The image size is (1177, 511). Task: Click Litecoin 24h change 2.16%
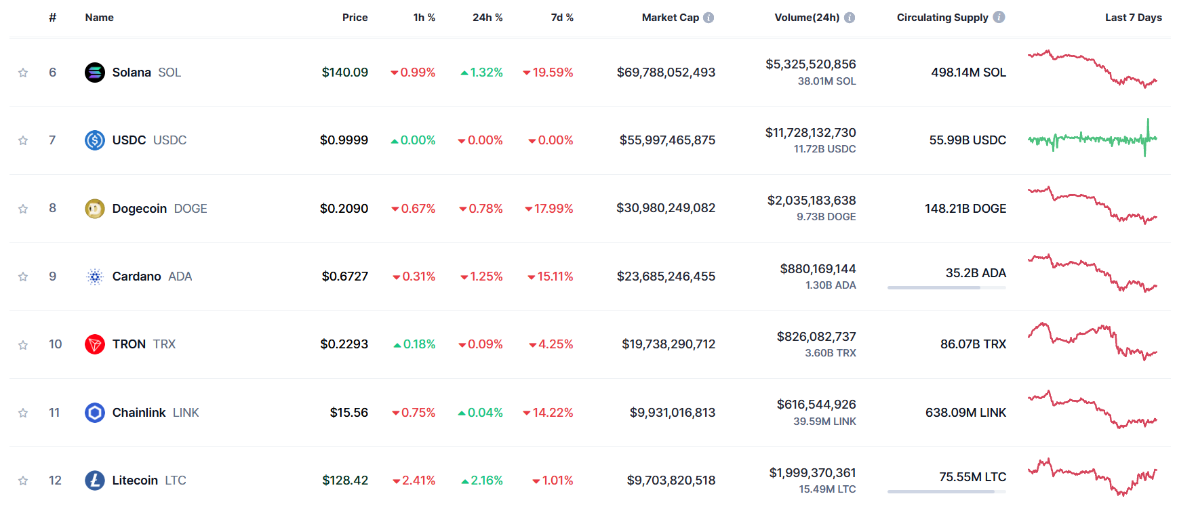[x=482, y=481]
